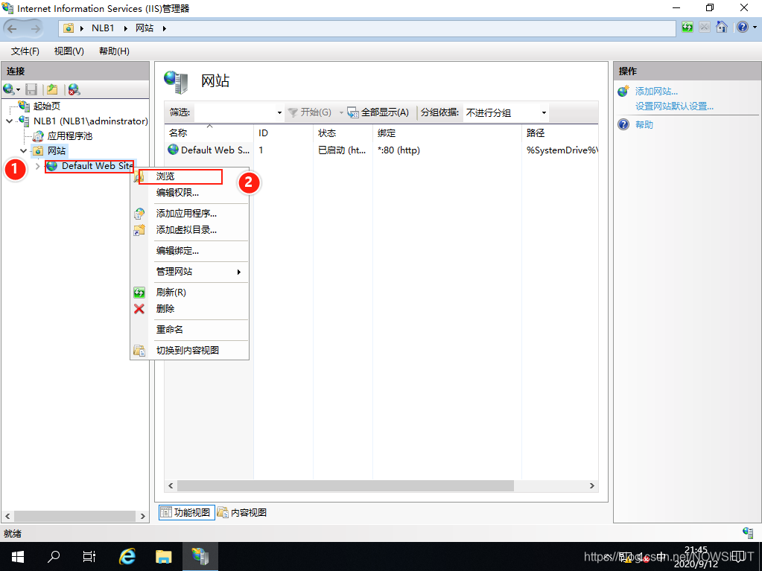The height and width of the screenshot is (571, 762).
Task: Click the Save Connections disk icon
Action: (30, 88)
